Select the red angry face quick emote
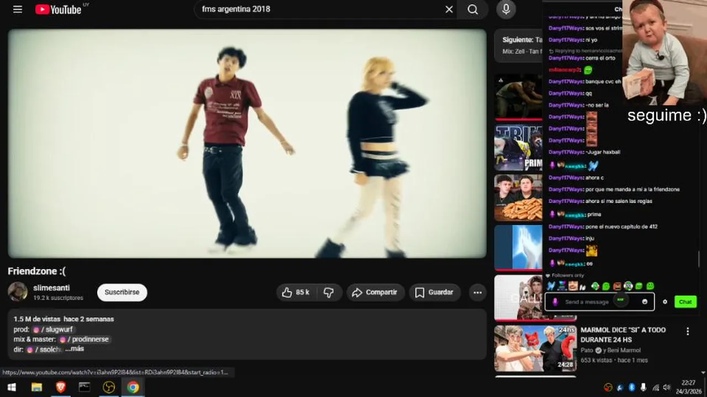The image size is (707, 397). pyautogui.click(x=617, y=286)
